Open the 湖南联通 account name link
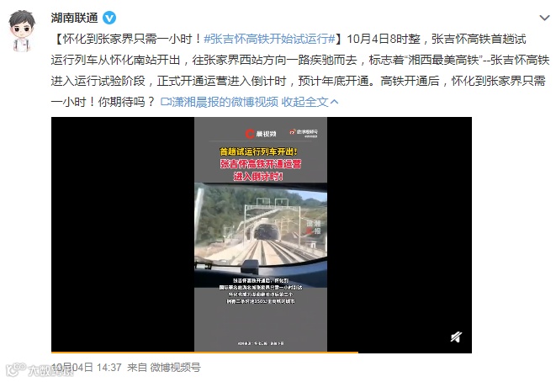 (x=74, y=18)
